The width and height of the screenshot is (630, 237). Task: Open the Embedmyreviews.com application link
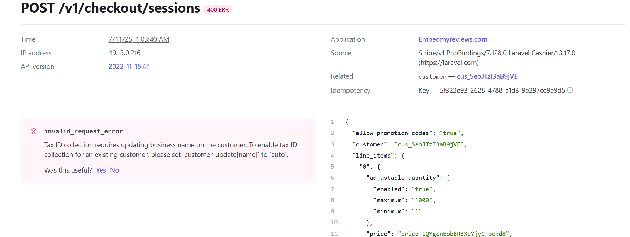(453, 39)
